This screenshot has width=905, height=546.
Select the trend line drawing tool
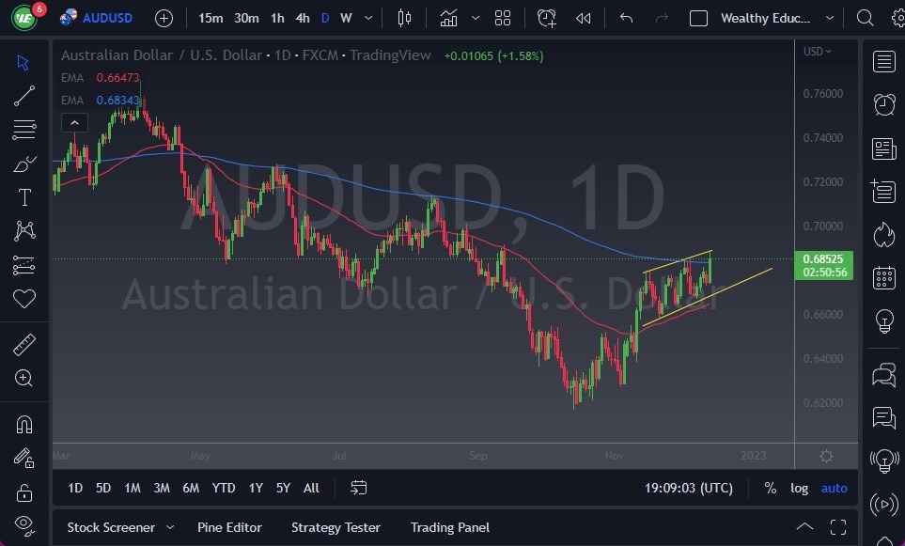[23, 96]
